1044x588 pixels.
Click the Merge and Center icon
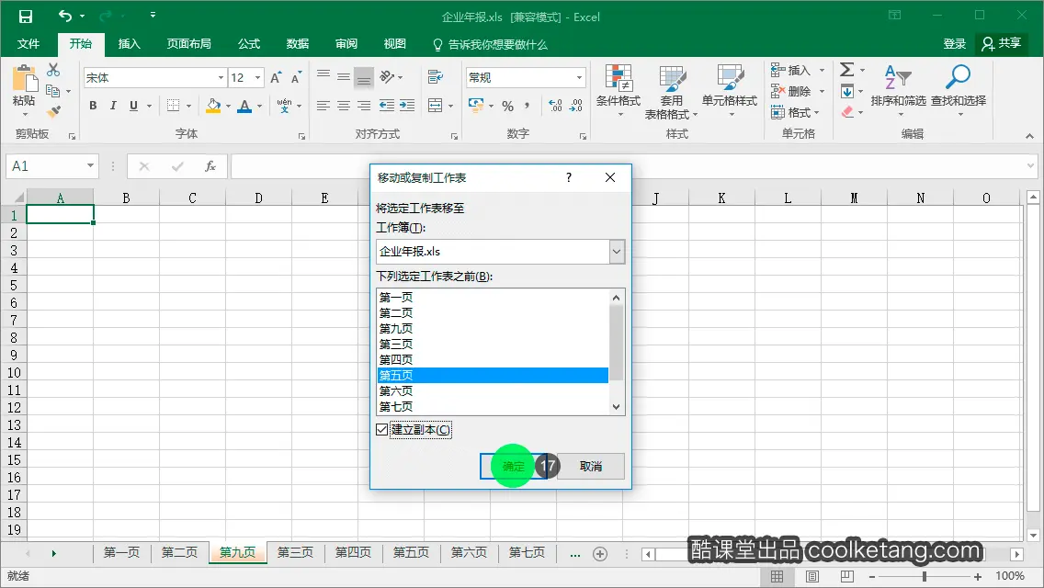[x=436, y=106]
